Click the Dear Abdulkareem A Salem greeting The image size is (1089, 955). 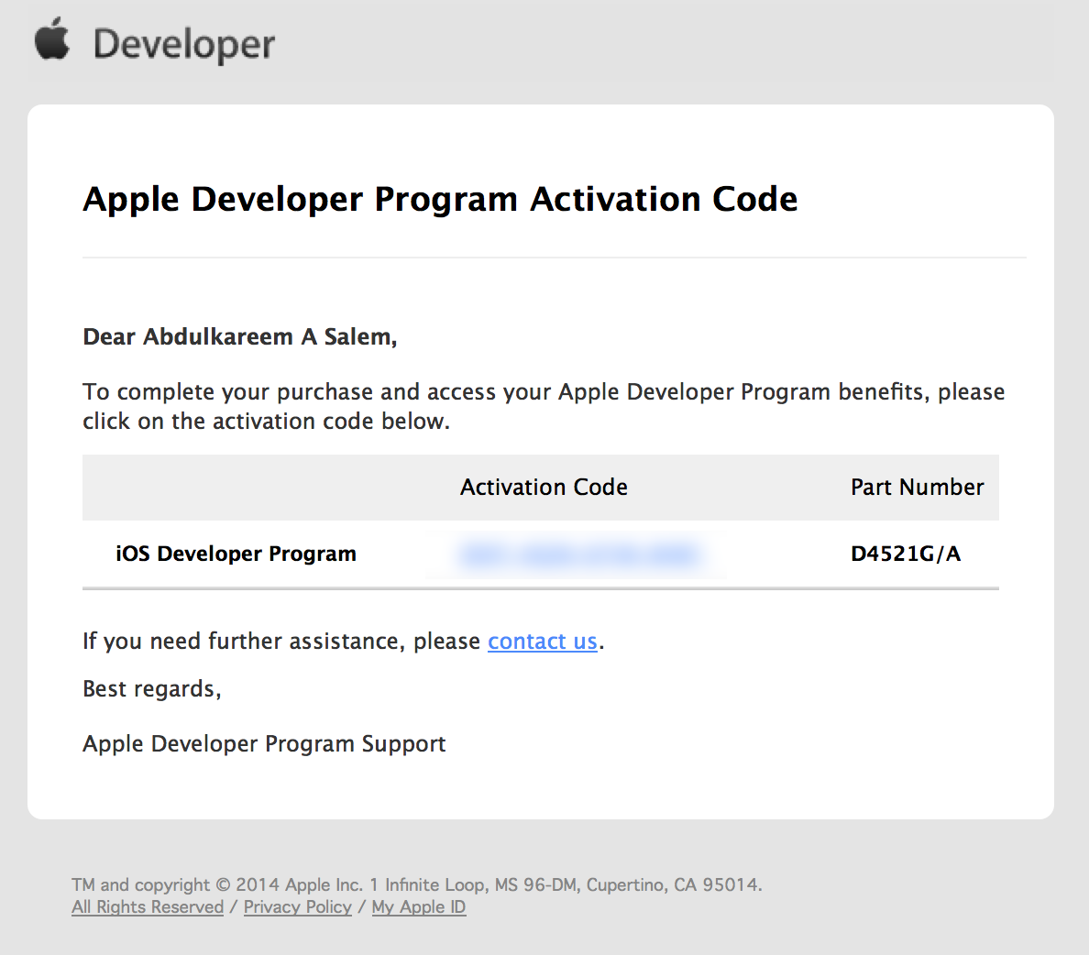pos(239,337)
